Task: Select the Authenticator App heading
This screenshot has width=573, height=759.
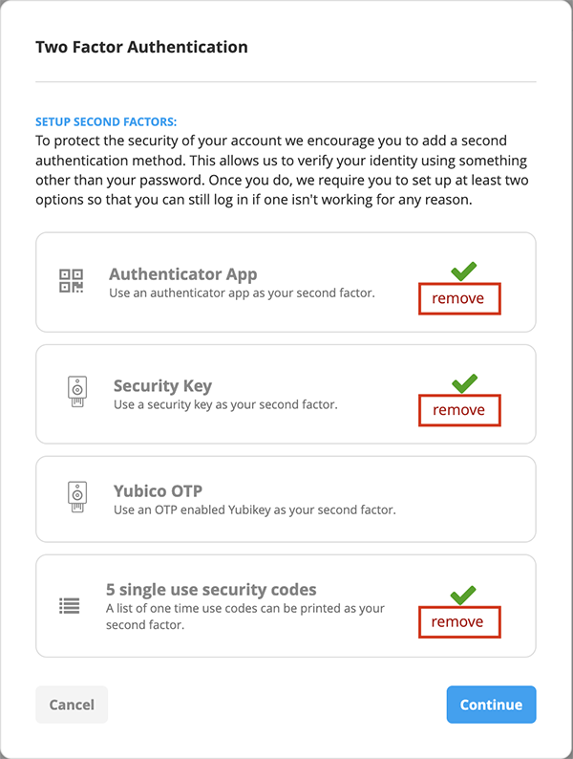Action: (x=182, y=274)
